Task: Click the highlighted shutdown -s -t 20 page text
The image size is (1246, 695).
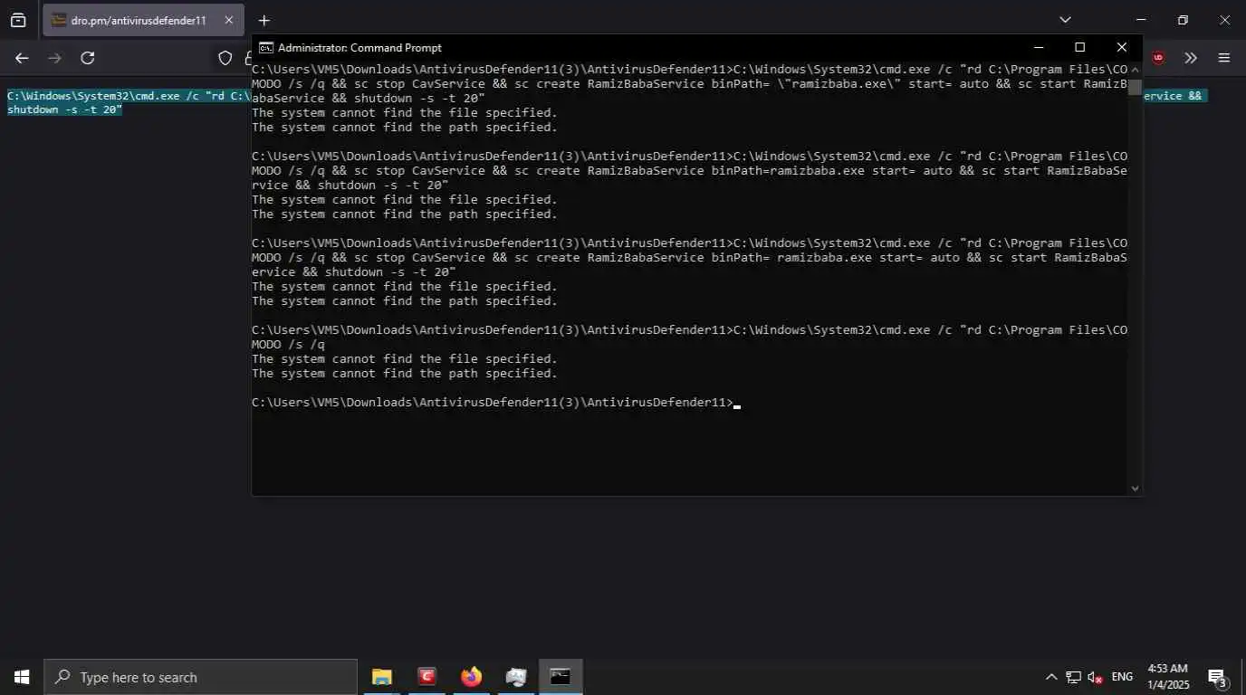Action: [x=64, y=109]
